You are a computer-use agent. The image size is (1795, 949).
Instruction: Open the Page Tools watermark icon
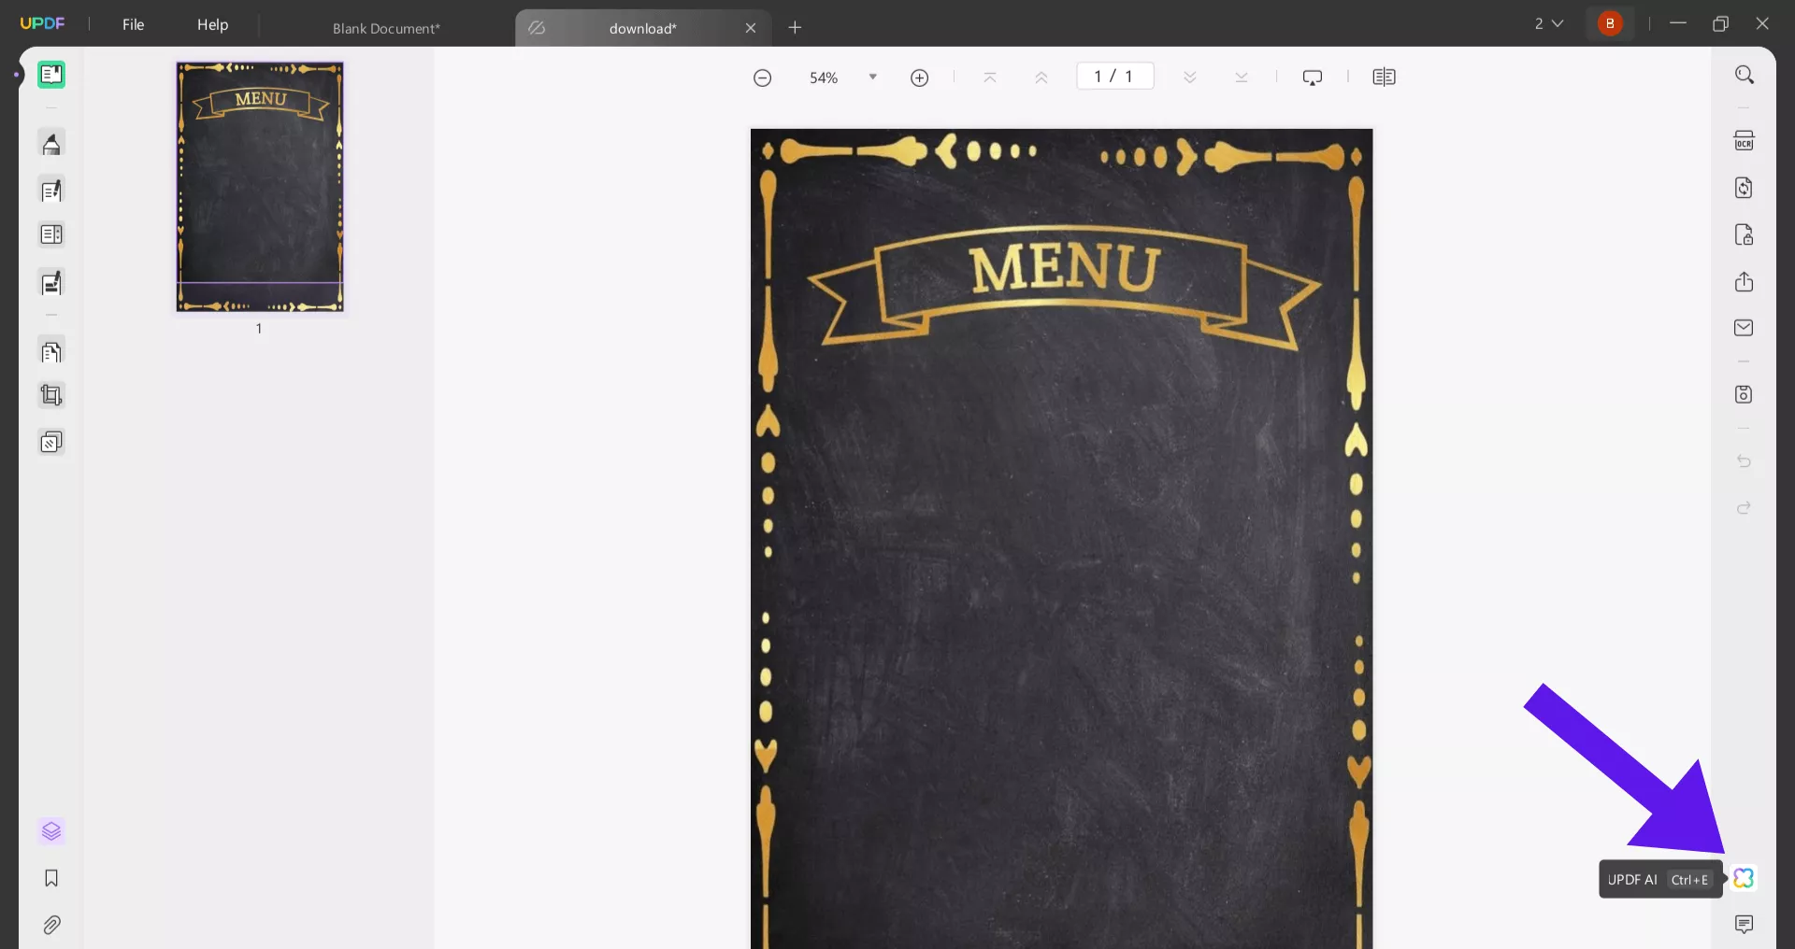(51, 442)
